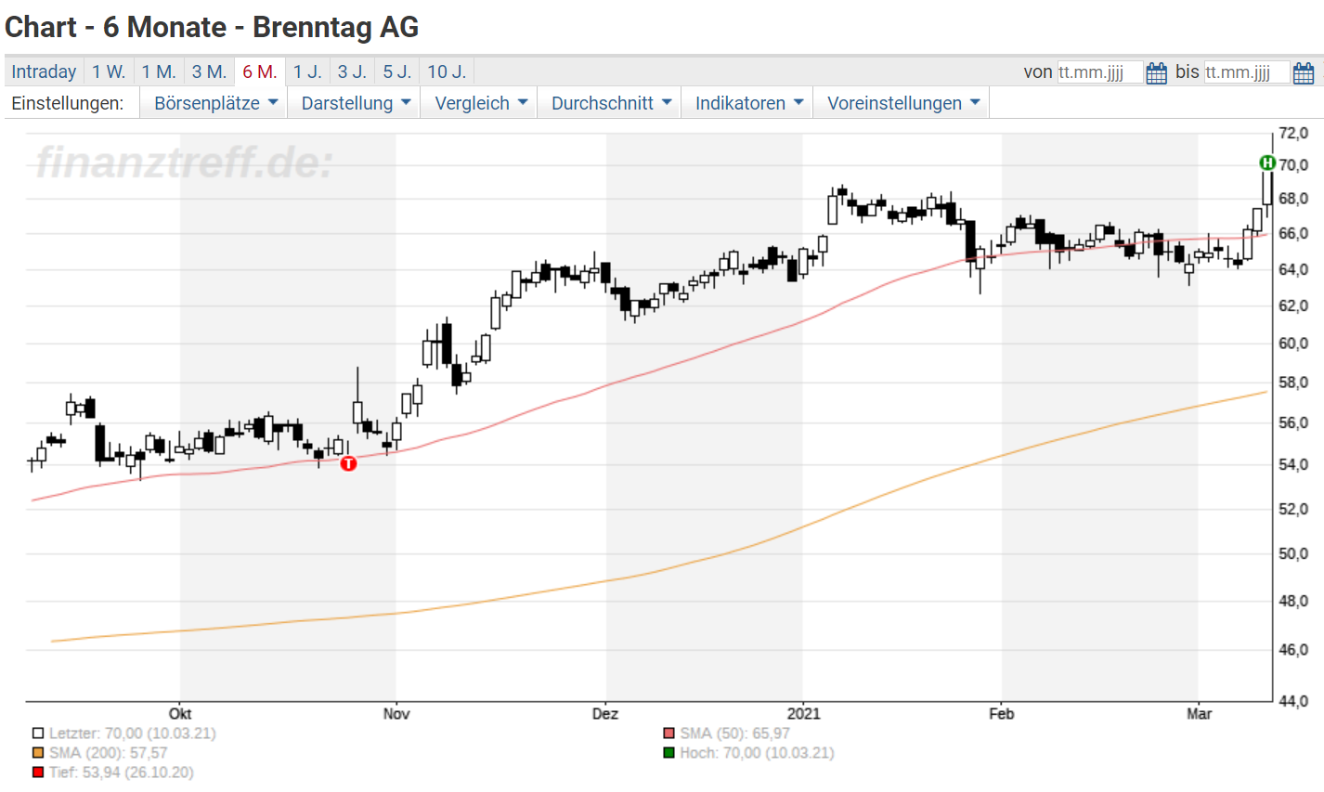Switch to Intraday time range tab
Image resolution: width=1324 pixels, height=792 pixels.
click(44, 71)
